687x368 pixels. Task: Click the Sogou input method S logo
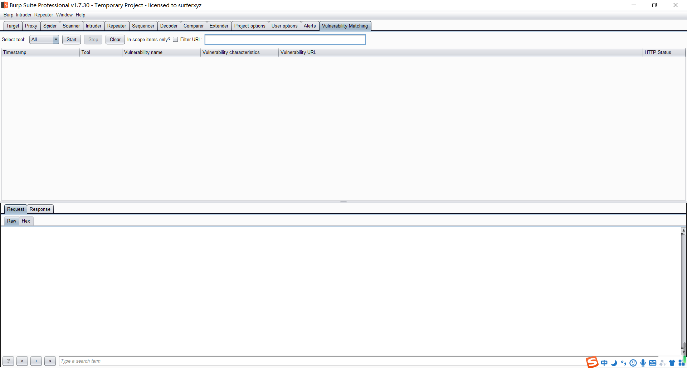[592, 362]
